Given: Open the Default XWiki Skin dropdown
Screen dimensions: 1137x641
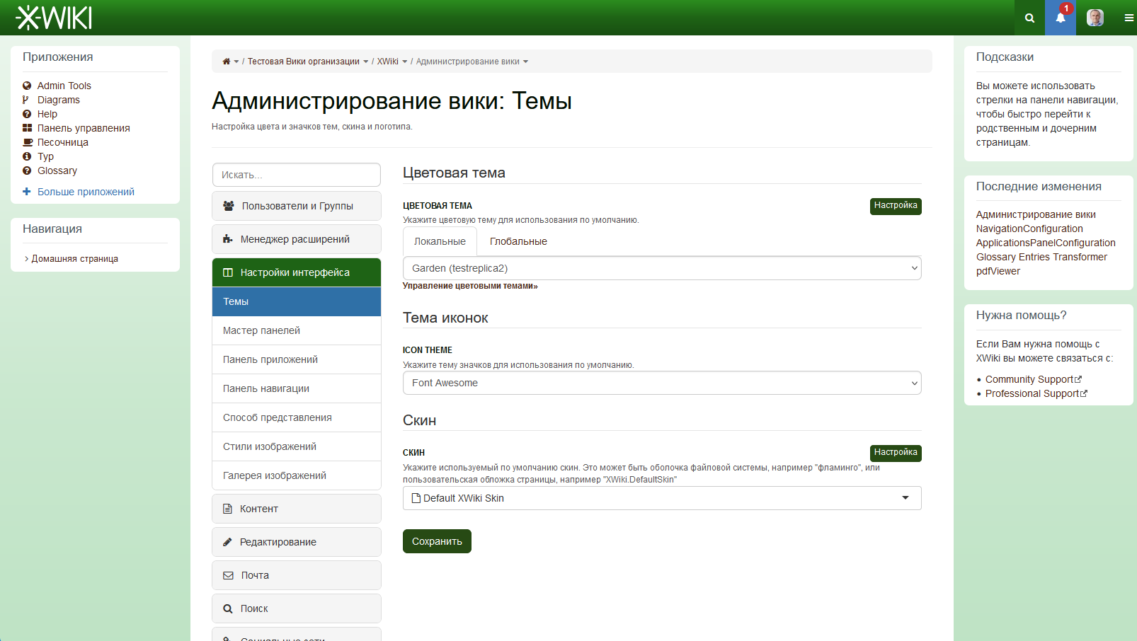Looking at the screenshot, I should pyautogui.click(x=662, y=498).
